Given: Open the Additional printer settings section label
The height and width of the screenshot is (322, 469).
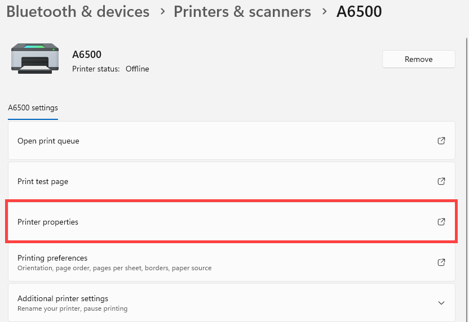Looking at the screenshot, I should (x=63, y=299).
